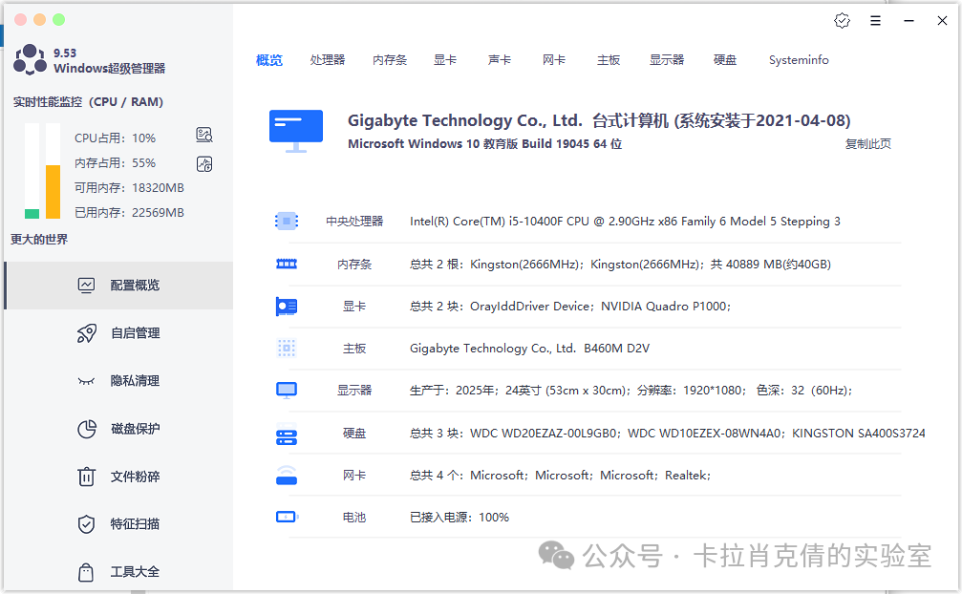Image resolution: width=962 pixels, height=594 pixels.
Task: Open the Systeminfo tab
Action: tap(799, 60)
